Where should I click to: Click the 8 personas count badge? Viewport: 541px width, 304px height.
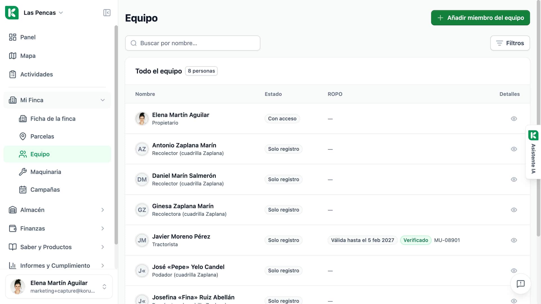201,71
